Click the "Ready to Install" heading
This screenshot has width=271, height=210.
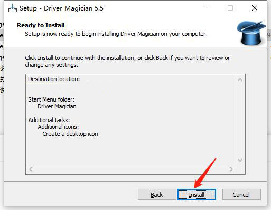(x=41, y=25)
